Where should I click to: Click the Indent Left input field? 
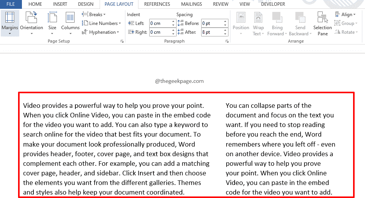tap(160, 23)
